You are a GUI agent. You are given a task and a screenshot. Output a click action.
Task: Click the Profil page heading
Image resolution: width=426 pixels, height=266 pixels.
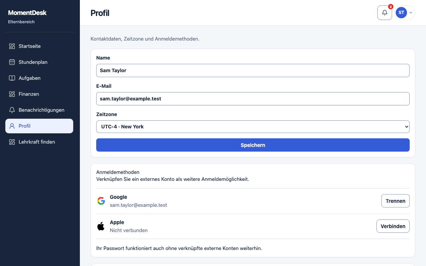point(100,13)
